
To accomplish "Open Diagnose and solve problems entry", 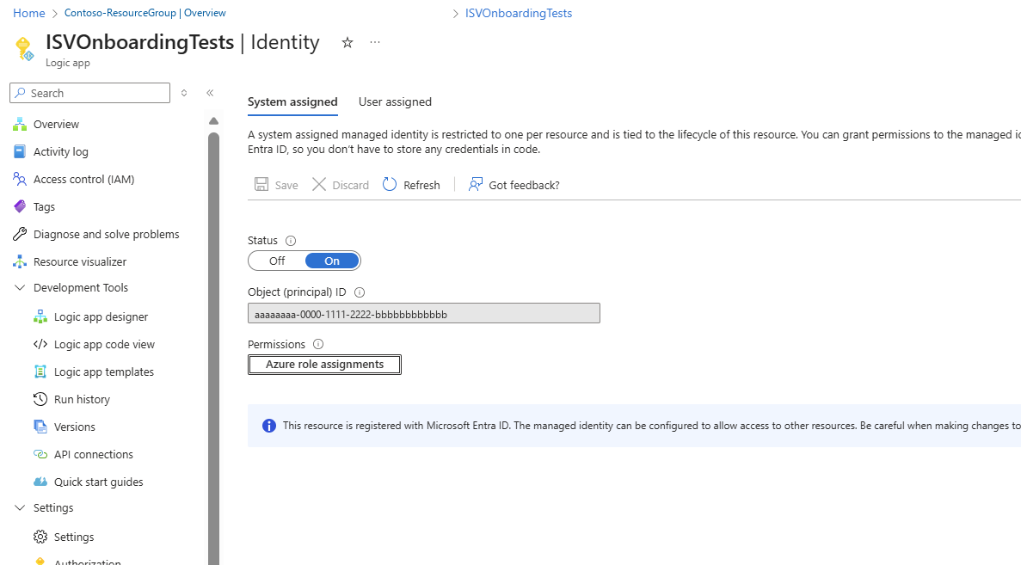I will [108, 234].
